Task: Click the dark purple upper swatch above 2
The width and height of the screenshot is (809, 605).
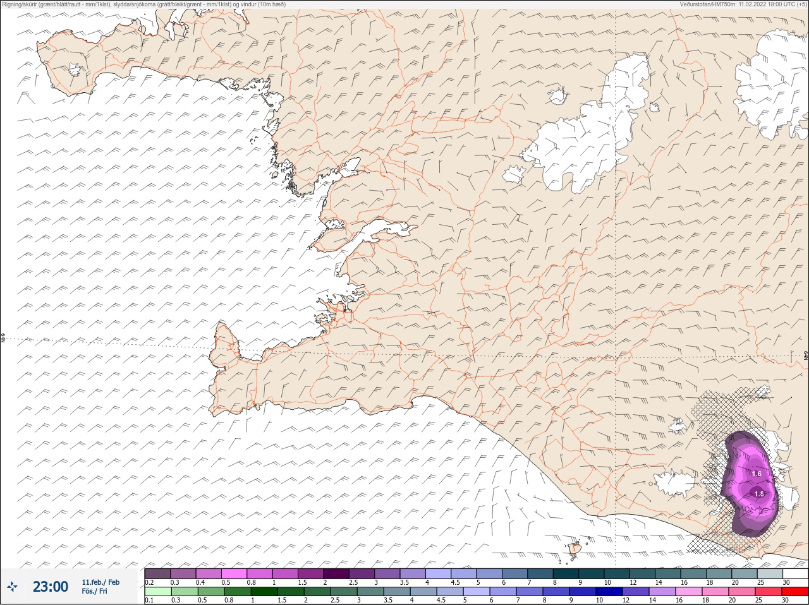Action: 336,573
